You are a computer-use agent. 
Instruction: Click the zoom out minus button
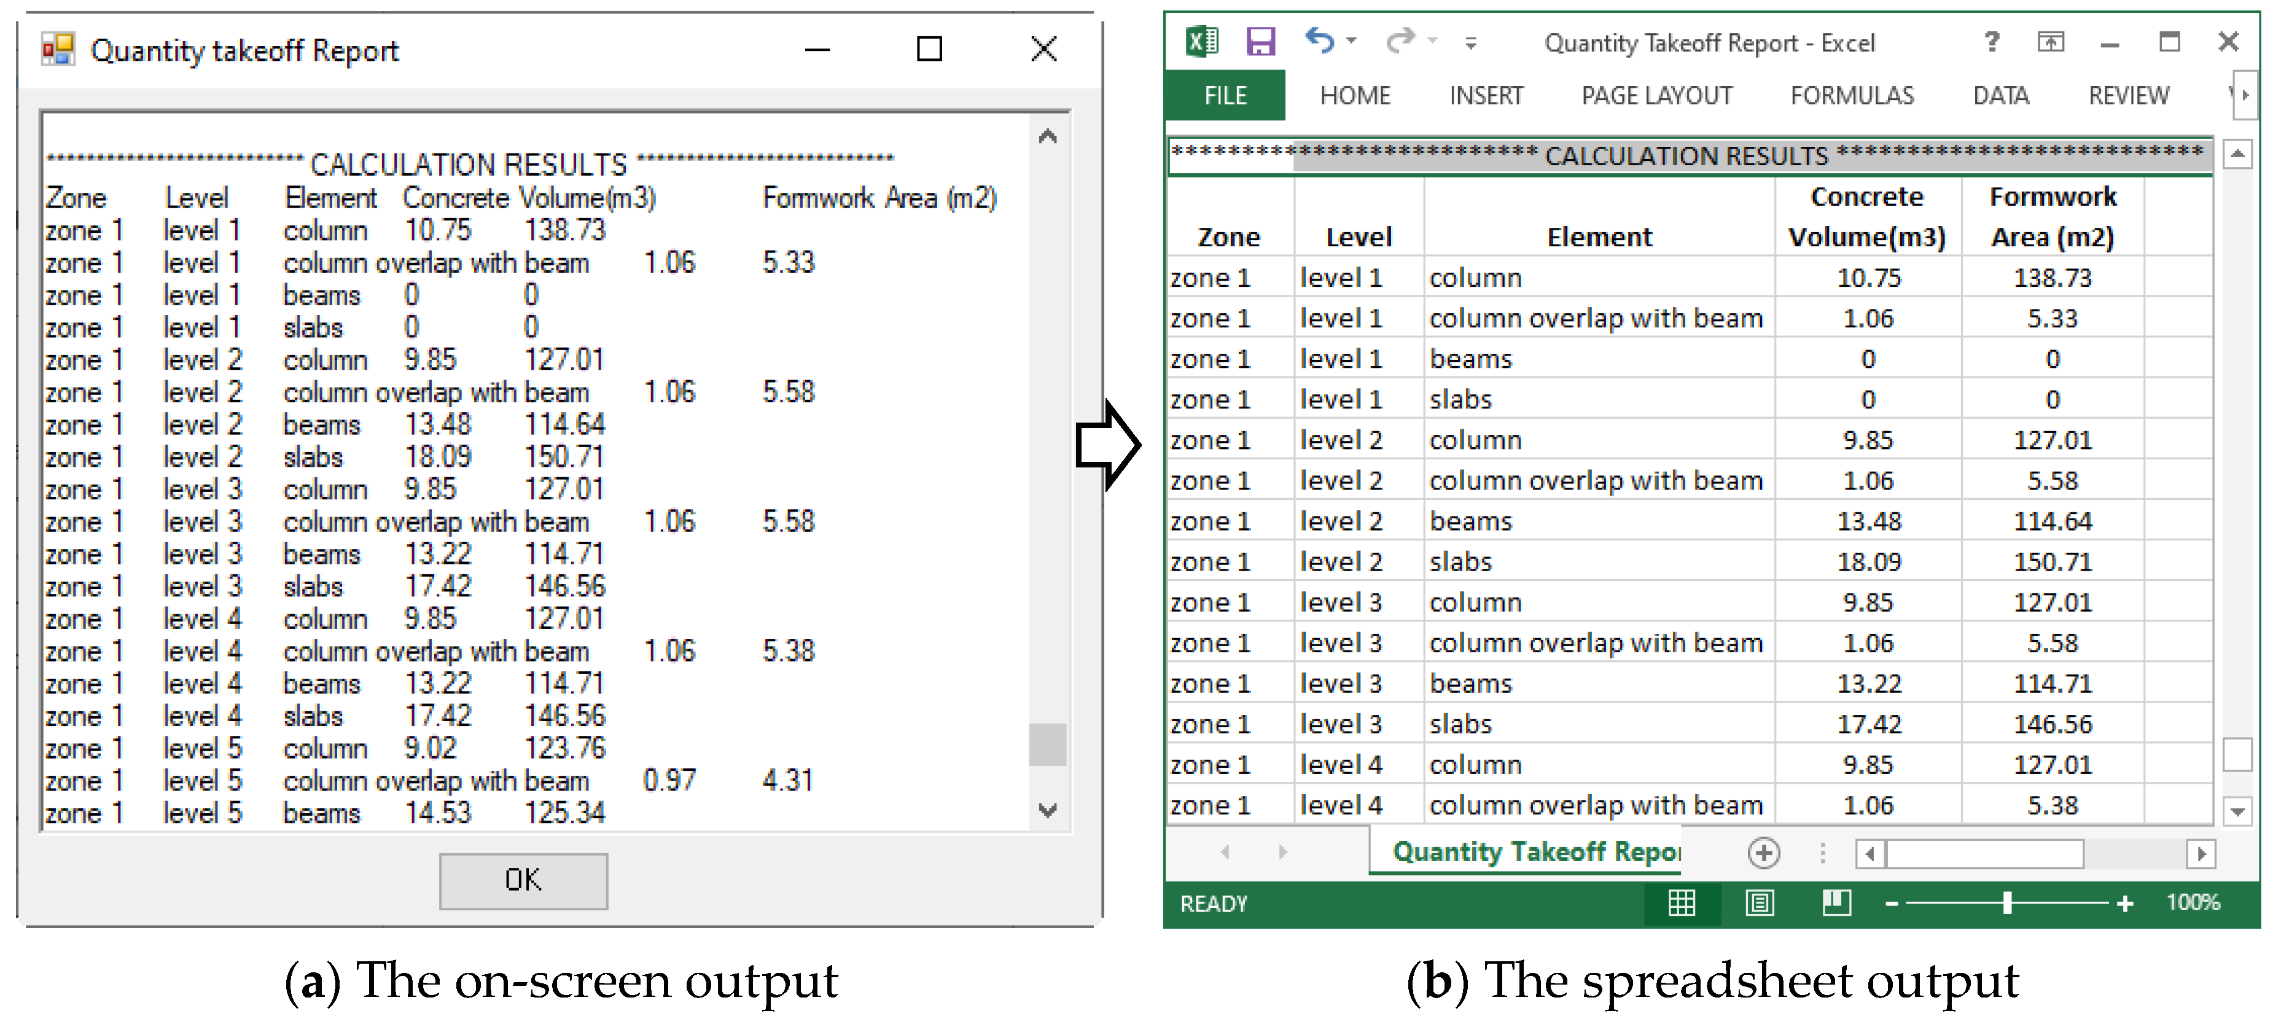(1891, 904)
